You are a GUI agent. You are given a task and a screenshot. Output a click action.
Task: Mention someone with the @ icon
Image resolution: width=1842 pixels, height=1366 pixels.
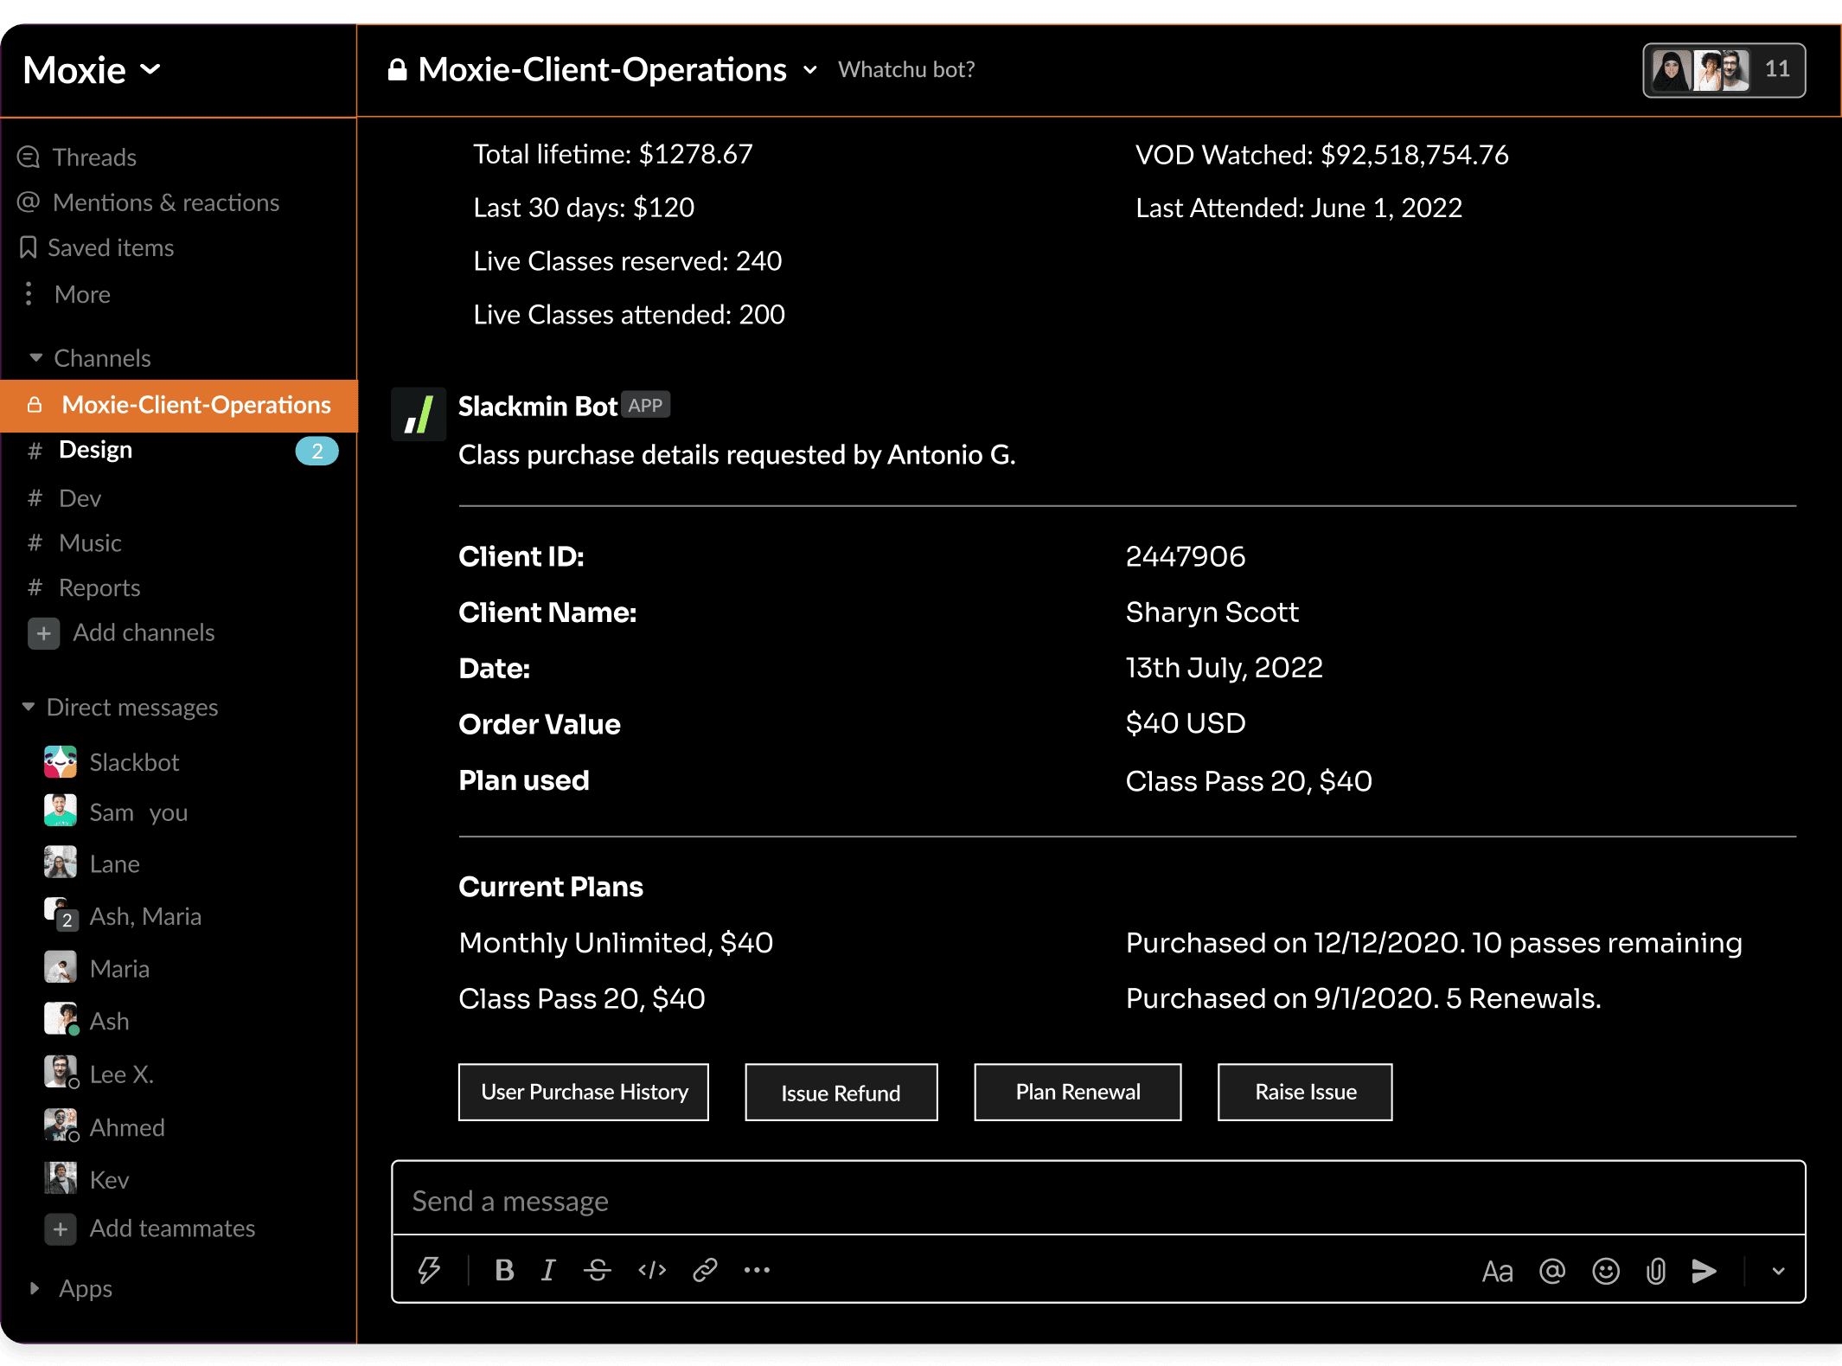1552,1271
